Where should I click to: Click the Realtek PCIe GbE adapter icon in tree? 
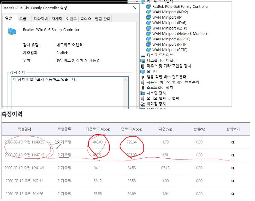148,7
